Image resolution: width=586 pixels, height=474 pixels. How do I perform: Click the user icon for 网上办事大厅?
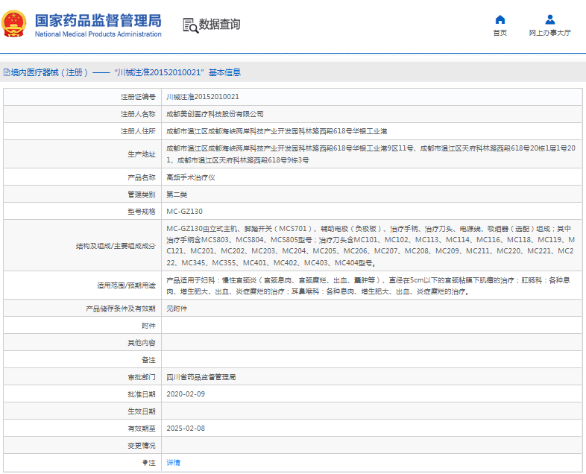549,19
